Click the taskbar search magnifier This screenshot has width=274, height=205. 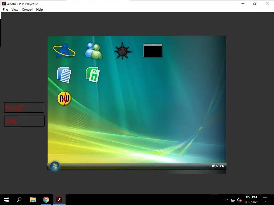click(x=19, y=200)
